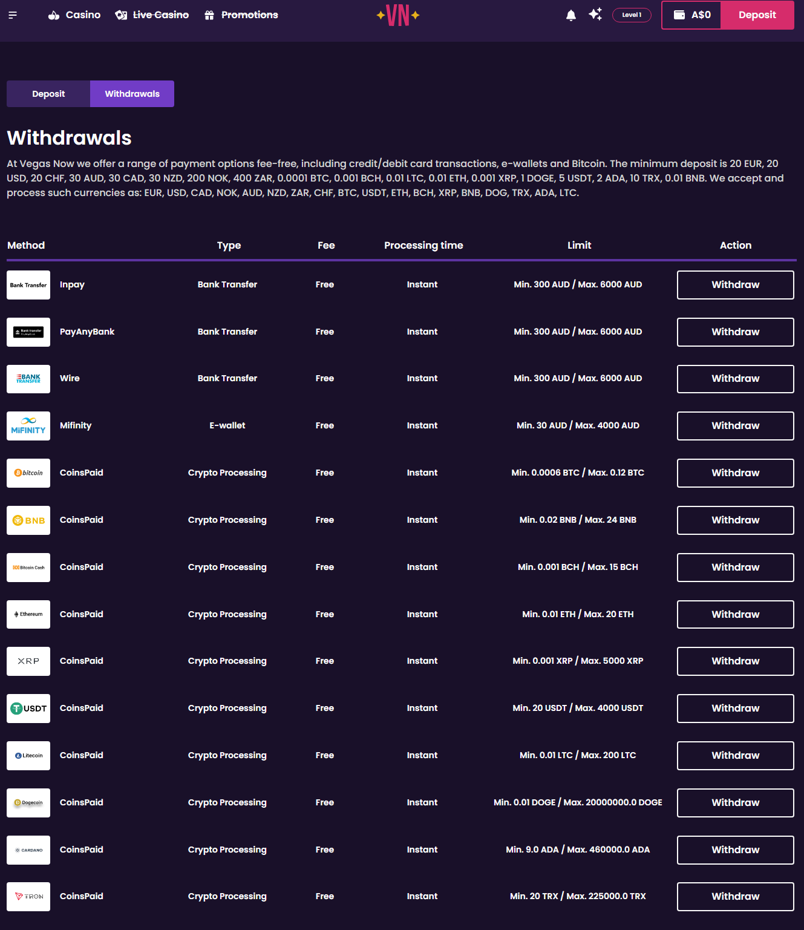This screenshot has height=930, width=804.
Task: Click the BNB coin logo
Action: point(28,520)
